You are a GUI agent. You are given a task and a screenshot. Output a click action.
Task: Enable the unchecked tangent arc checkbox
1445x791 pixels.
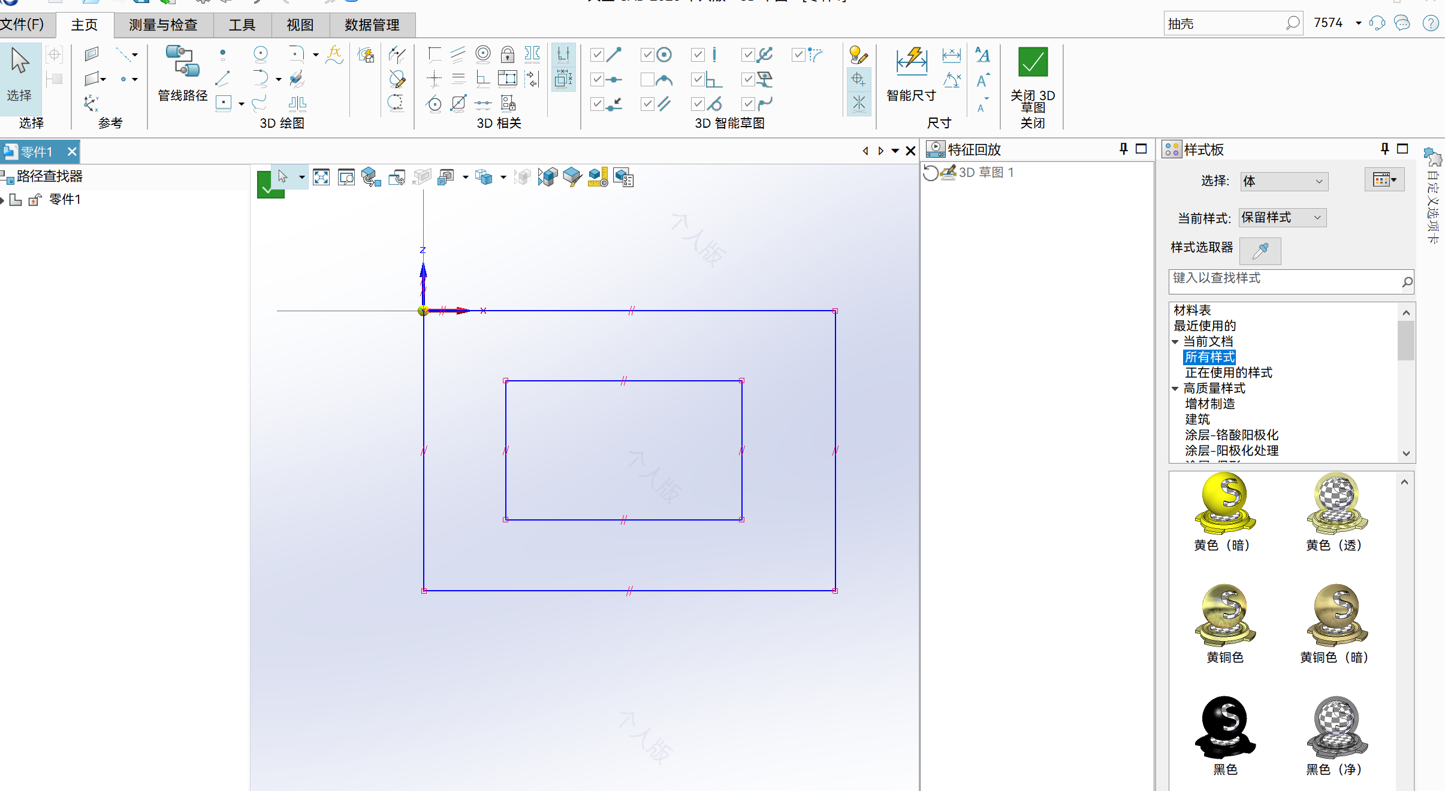647,80
